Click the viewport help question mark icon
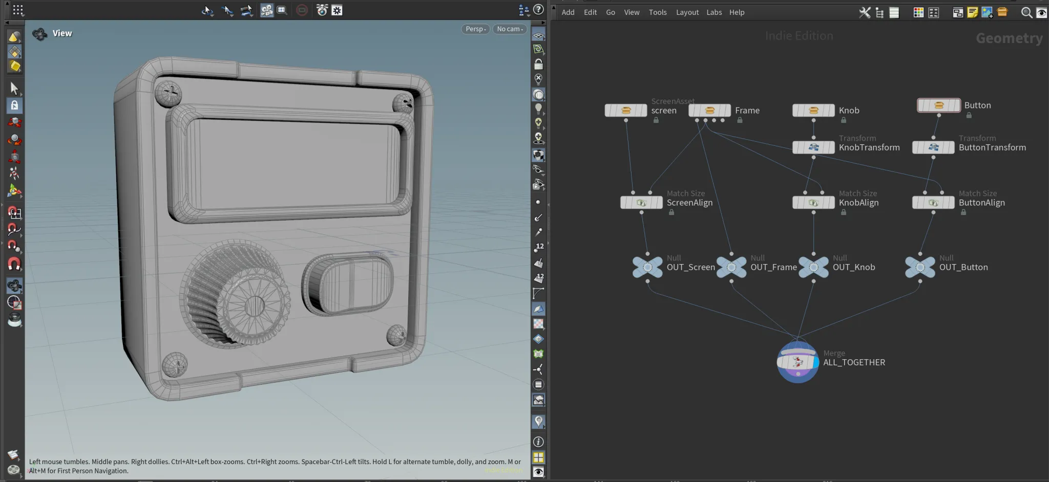1049x482 pixels. tap(538, 10)
